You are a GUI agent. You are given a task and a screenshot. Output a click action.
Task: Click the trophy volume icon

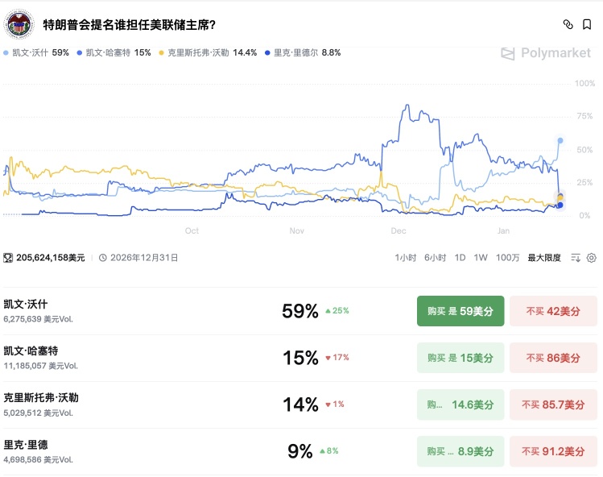pos(8,258)
